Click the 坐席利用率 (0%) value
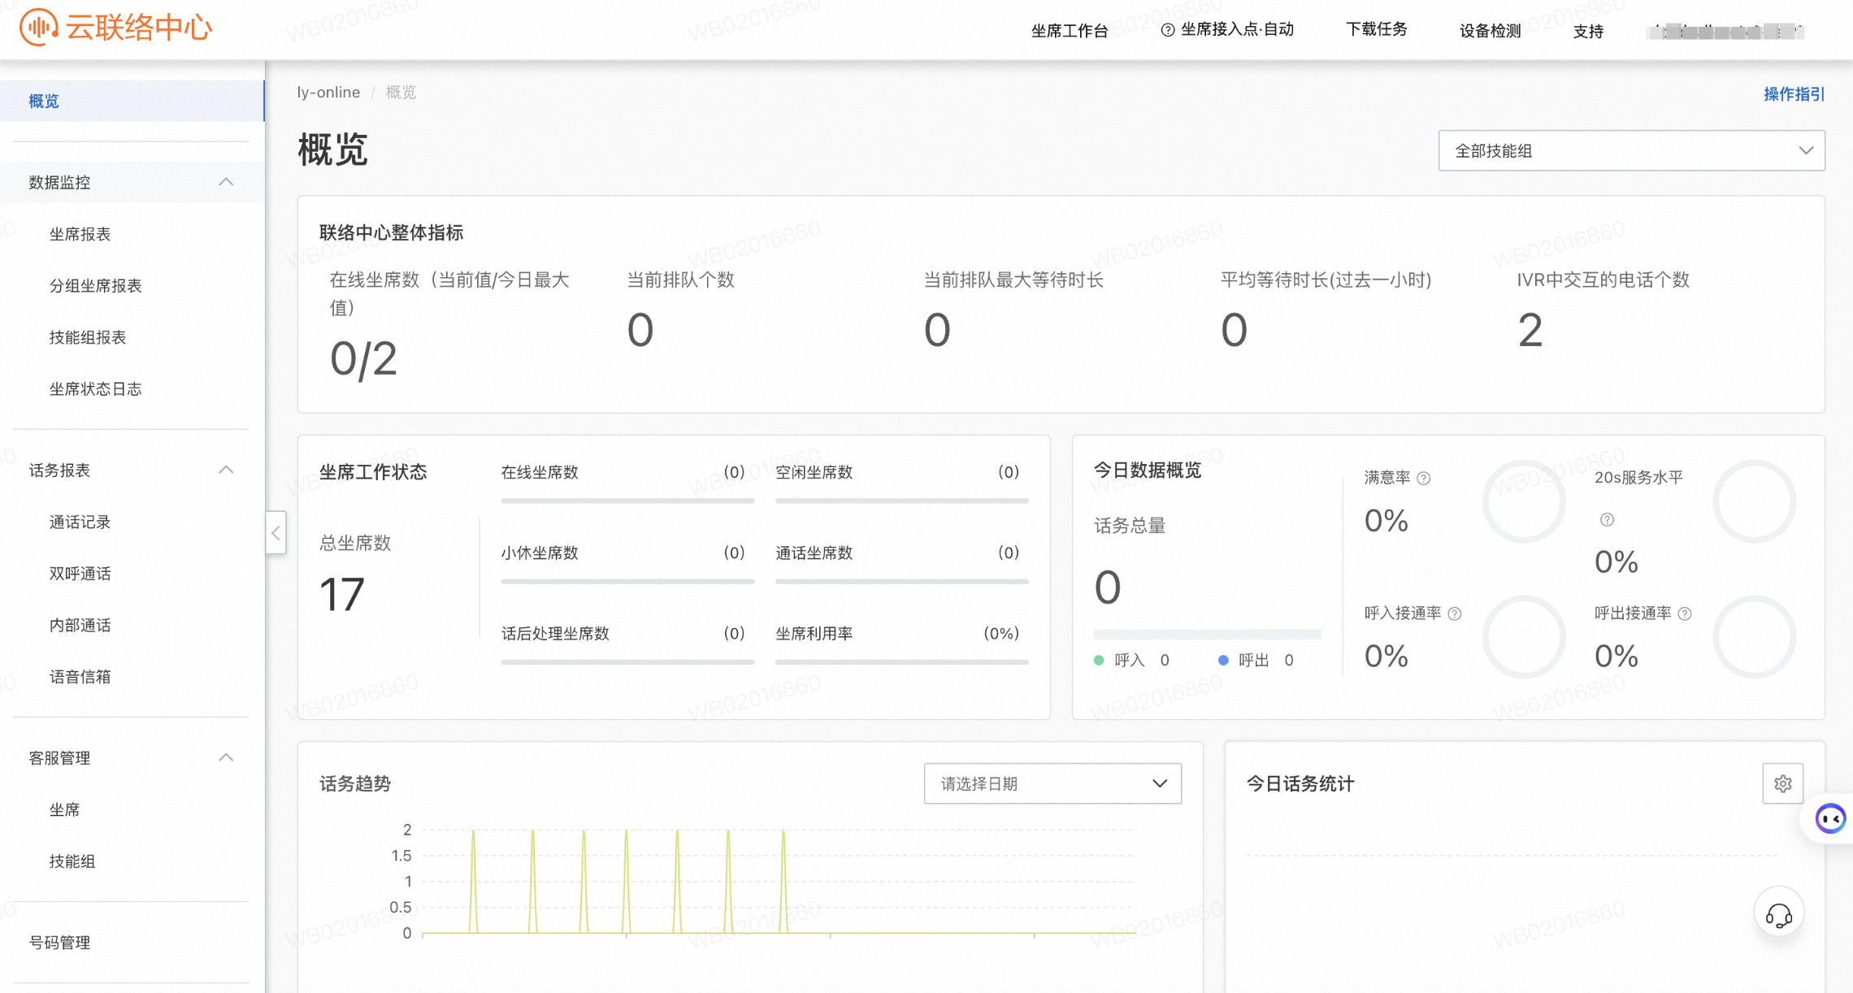1853x993 pixels. pos(1001,634)
